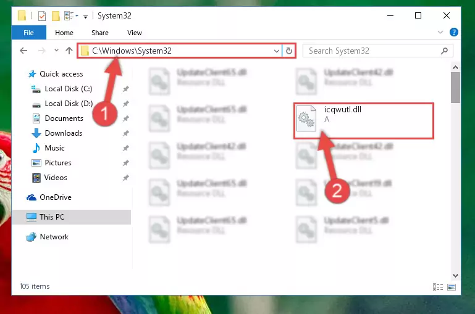The width and height of the screenshot is (475, 314).
Task: Click the search magnifier icon
Action: (x=444, y=51)
